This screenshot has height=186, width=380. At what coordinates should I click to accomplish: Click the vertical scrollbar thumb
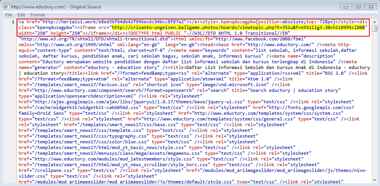[x=375, y=30]
